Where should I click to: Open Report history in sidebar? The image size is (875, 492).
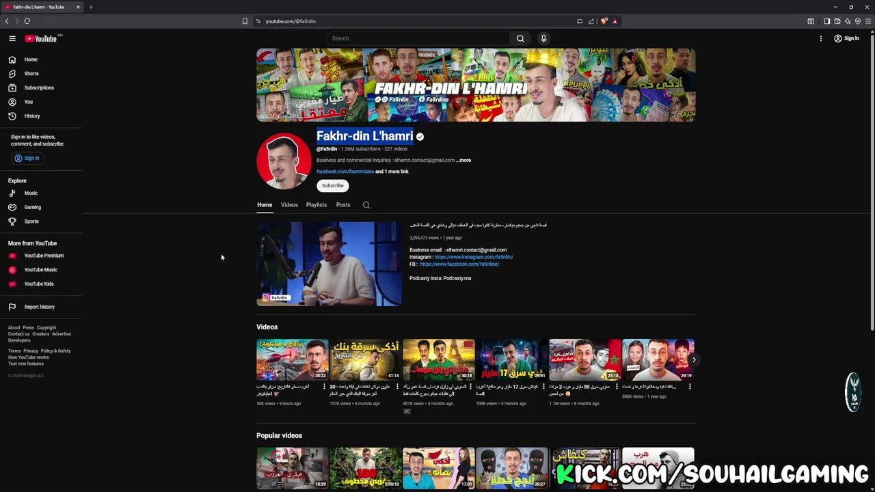41,307
